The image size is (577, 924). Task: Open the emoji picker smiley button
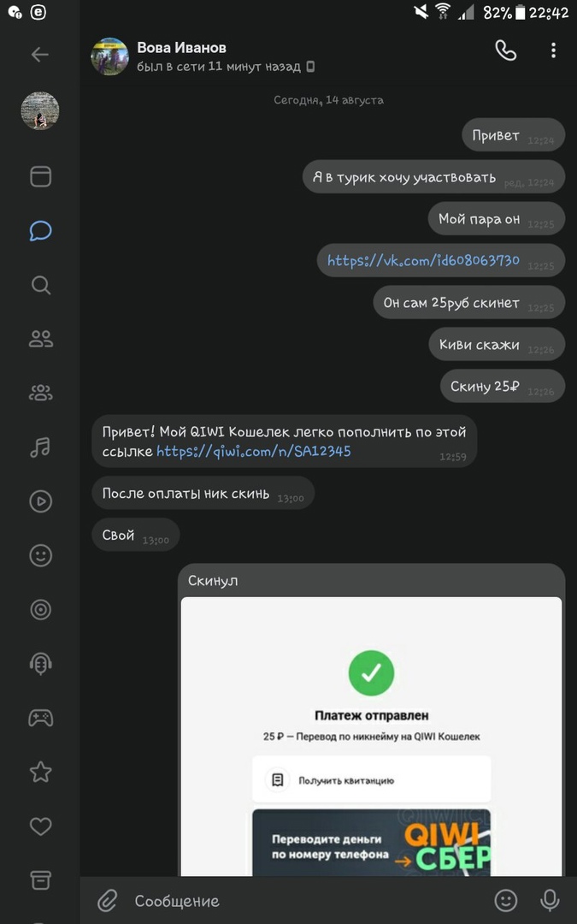click(x=506, y=900)
